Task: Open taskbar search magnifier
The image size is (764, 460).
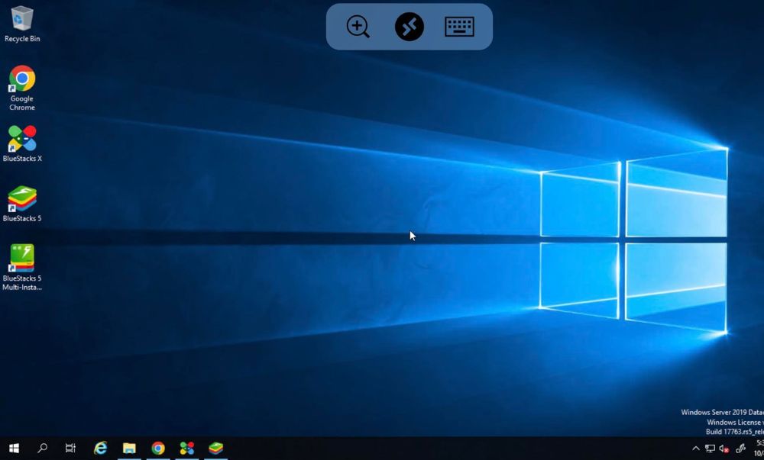Action: [43, 449]
